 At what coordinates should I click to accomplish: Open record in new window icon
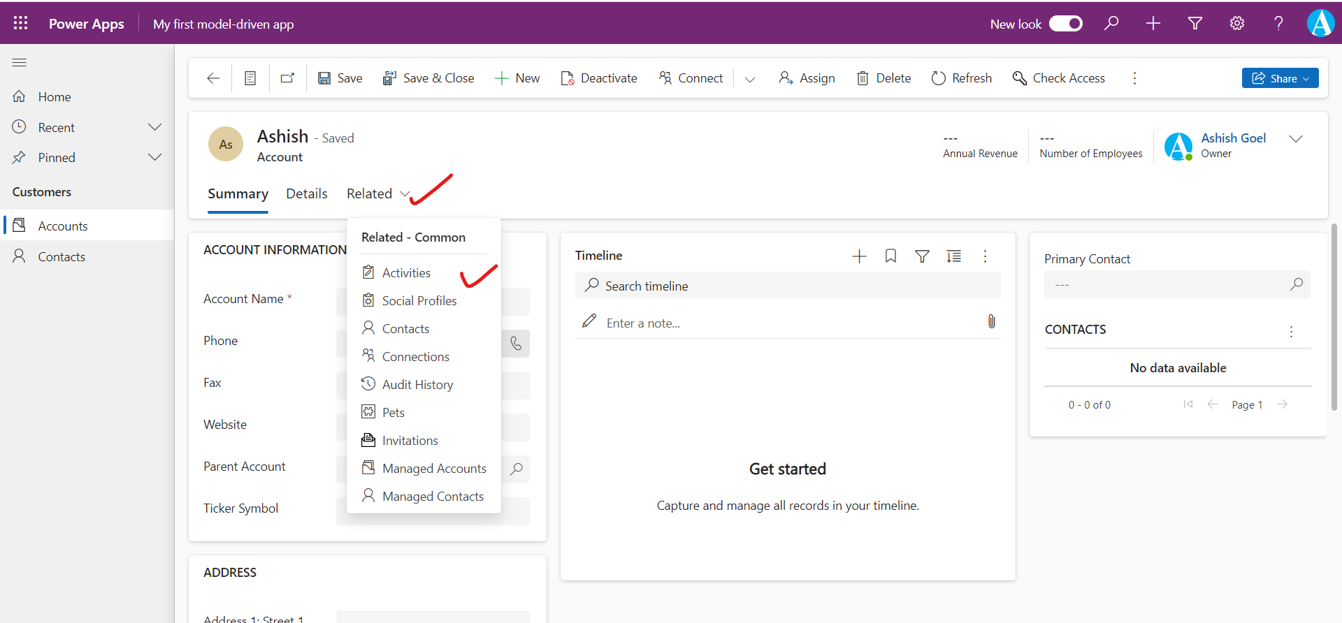click(x=287, y=78)
